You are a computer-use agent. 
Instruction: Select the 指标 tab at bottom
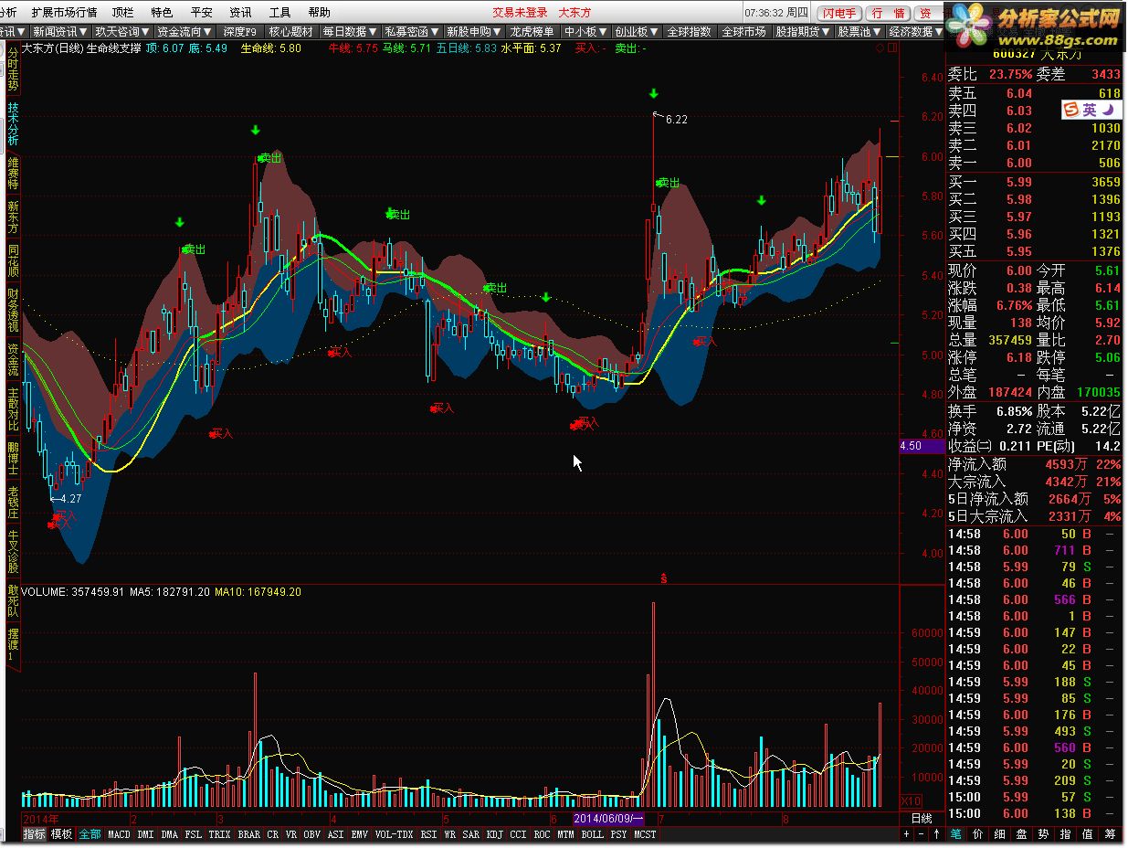point(34,834)
